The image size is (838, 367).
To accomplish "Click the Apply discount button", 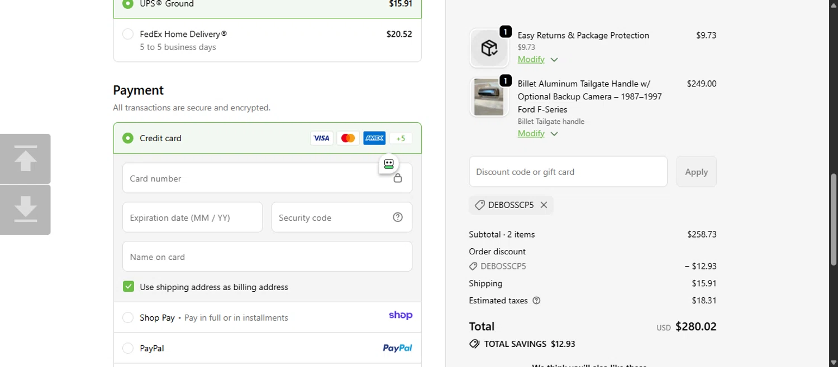I will tap(697, 172).
